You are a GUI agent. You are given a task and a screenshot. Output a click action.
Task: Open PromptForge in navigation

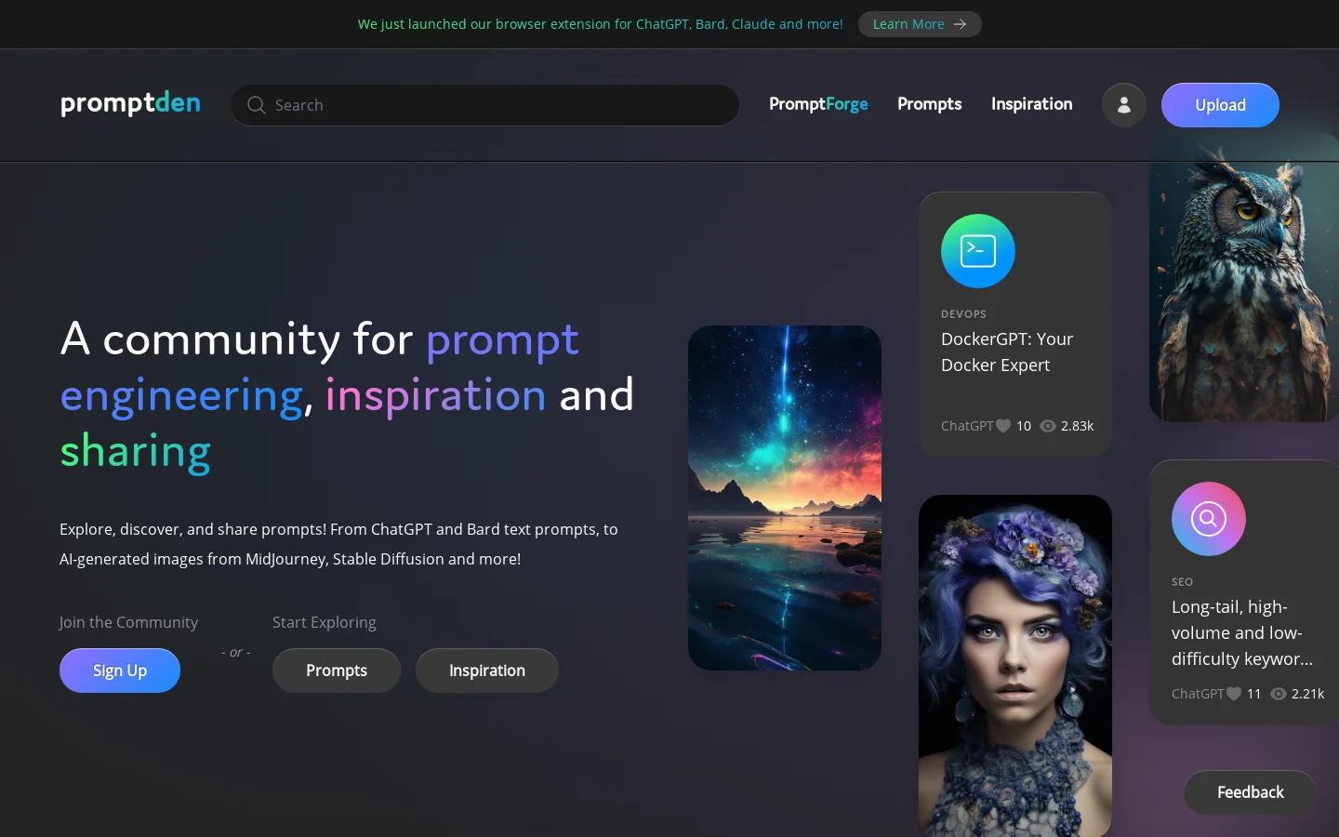818,104
